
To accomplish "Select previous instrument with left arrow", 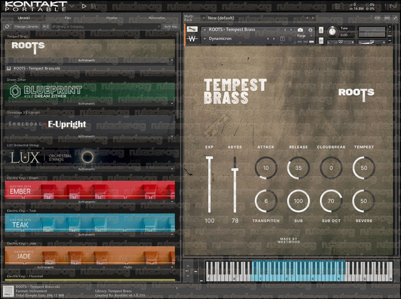I will pyautogui.click(x=285, y=29).
